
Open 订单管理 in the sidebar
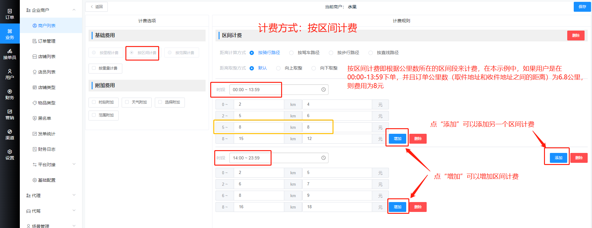46,41
